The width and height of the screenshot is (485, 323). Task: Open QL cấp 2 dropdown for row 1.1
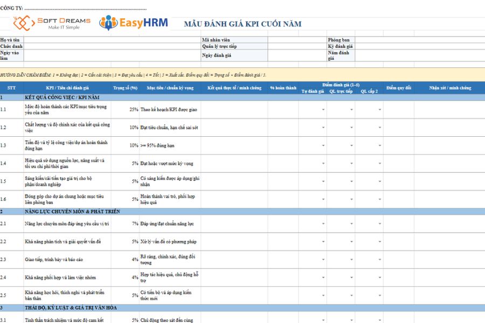coord(380,110)
